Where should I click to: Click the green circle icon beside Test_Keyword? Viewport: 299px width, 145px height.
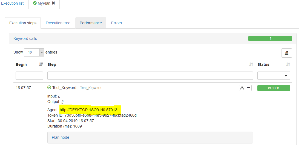pos(49,88)
